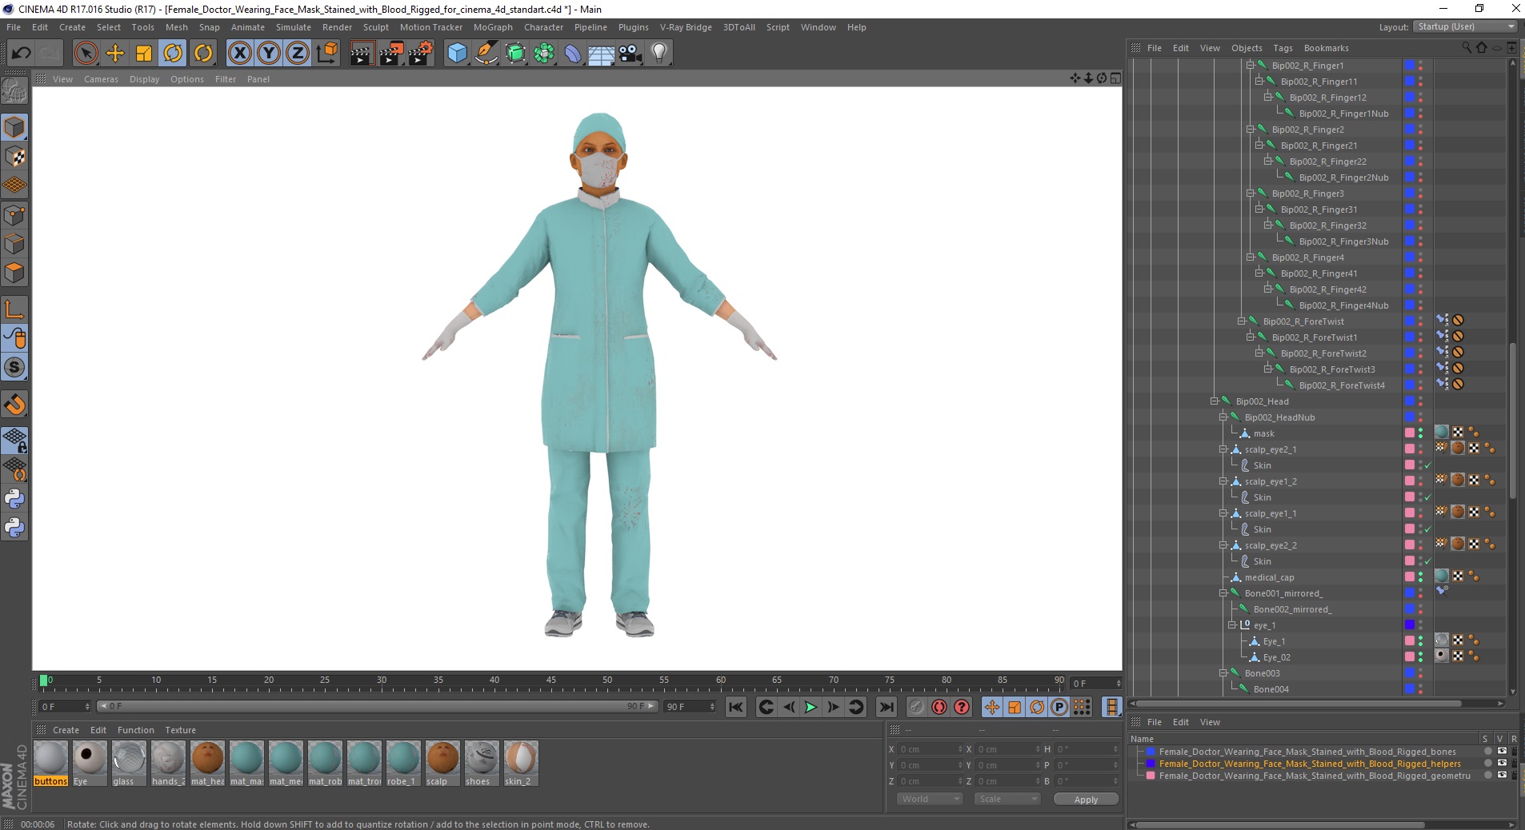Click Render View clapperboard icon
The height and width of the screenshot is (830, 1525).
coord(362,54)
